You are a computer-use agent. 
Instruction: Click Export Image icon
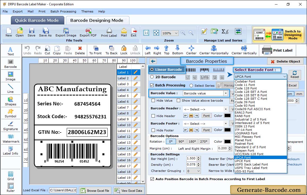click(x=66, y=32)
